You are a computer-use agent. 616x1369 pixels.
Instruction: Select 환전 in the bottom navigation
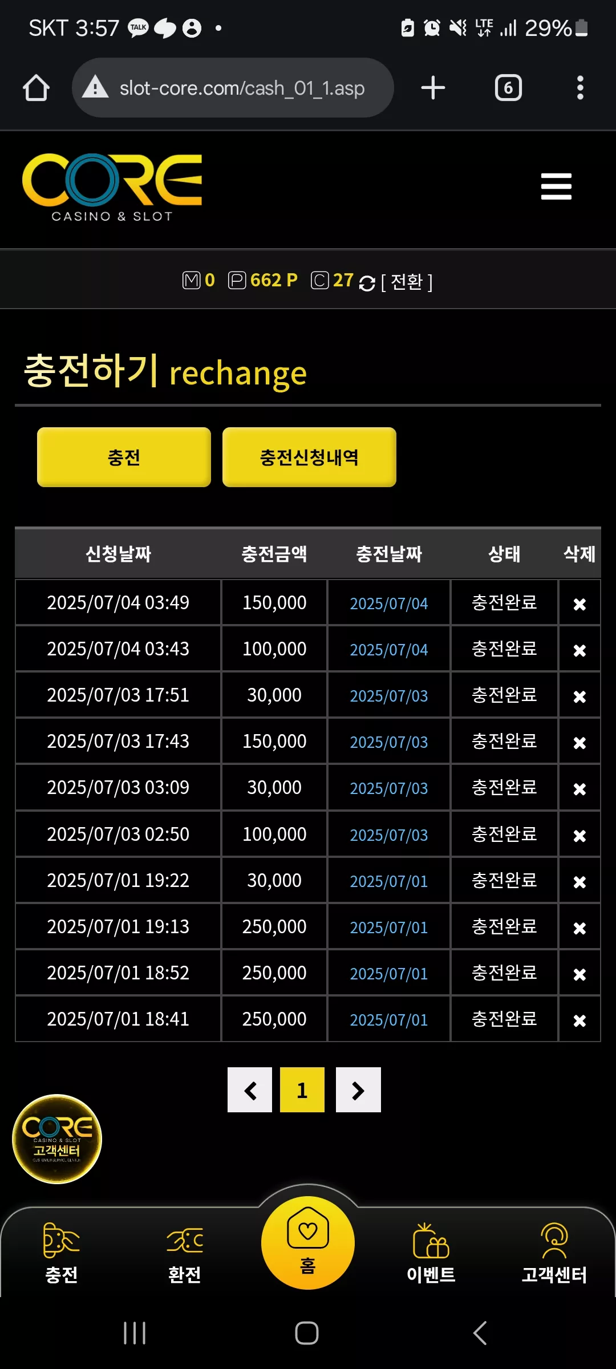(x=185, y=1252)
